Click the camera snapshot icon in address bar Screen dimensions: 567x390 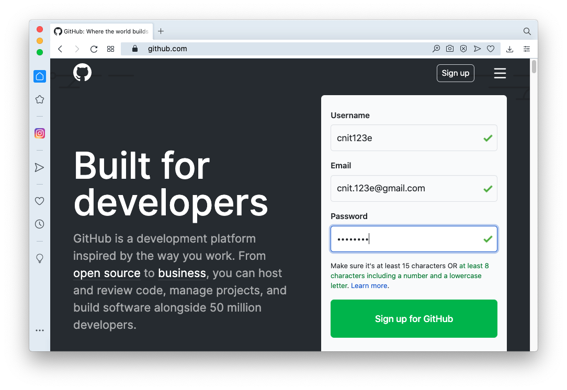tap(450, 49)
